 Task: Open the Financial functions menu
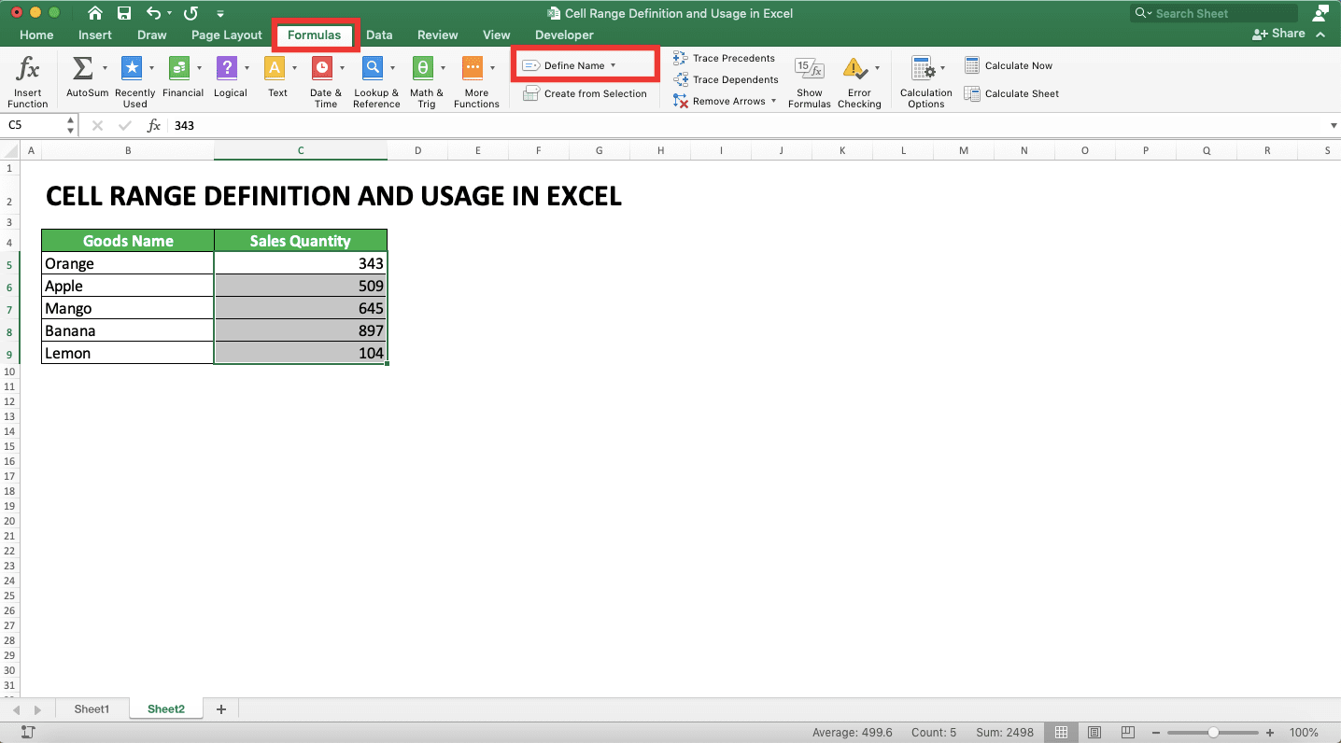181,68
